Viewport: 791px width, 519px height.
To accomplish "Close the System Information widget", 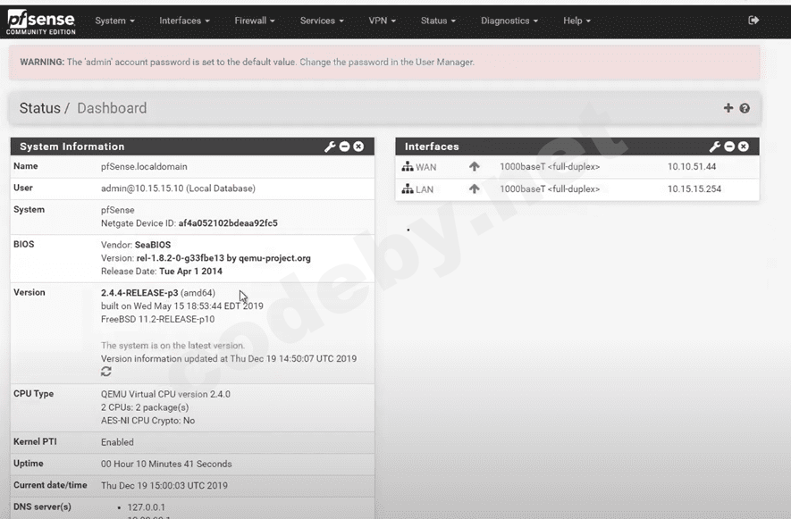I will point(358,146).
